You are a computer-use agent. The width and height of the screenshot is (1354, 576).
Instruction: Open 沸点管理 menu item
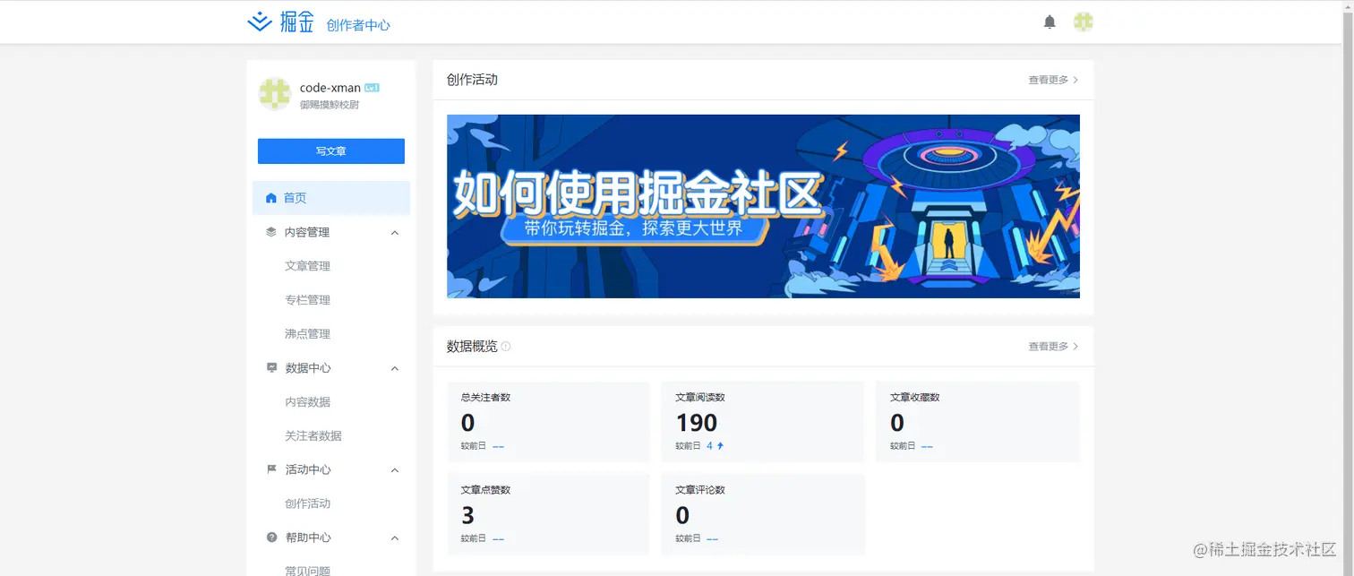tap(308, 334)
